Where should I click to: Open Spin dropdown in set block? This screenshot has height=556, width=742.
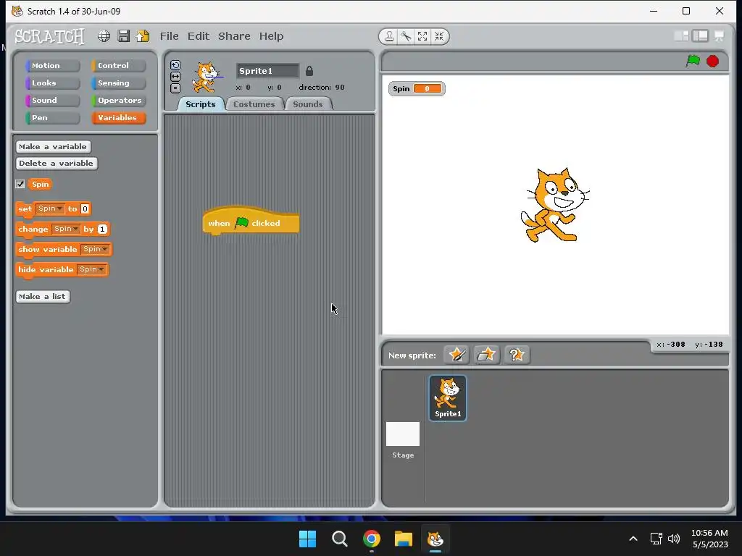click(50, 208)
